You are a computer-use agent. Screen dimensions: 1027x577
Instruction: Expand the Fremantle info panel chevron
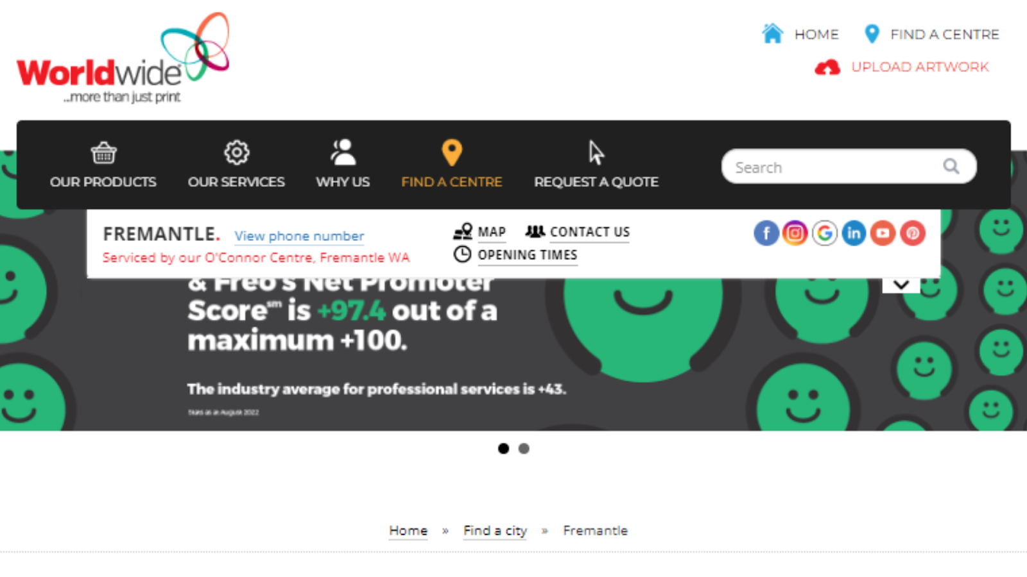[x=901, y=285]
